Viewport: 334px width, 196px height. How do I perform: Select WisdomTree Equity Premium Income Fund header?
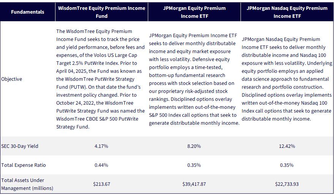click(101, 12)
